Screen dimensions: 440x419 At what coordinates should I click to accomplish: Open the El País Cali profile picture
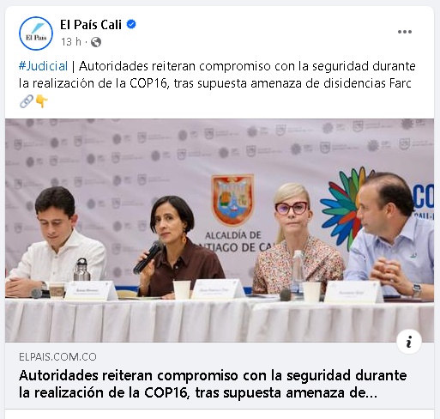tap(36, 33)
